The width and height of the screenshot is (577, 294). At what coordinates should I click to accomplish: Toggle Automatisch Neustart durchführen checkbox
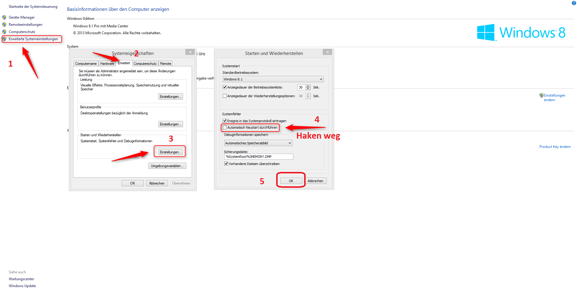coord(224,127)
